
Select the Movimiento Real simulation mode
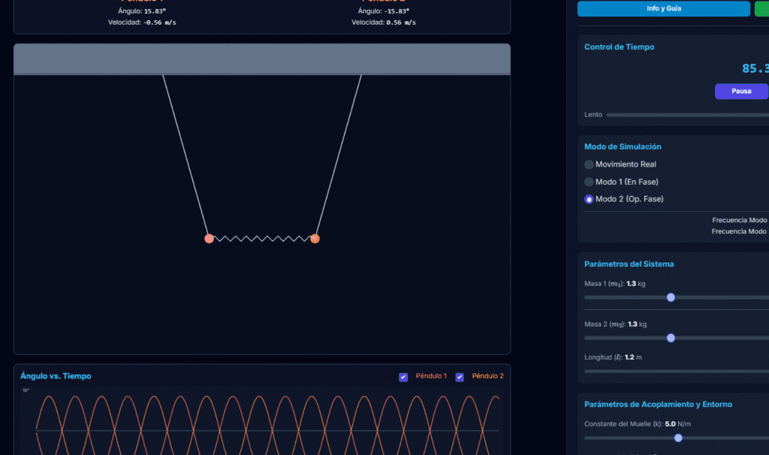point(590,164)
